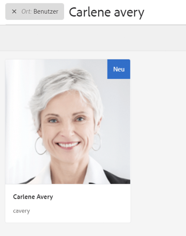This screenshot has width=186, height=236.
Task: Open user via the Carlene Avery name title
Action: click(x=33, y=197)
